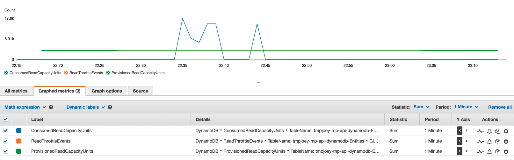
Task: Duplicate the ProvisionedReadCapacityUnits metric row
Action: (498, 151)
